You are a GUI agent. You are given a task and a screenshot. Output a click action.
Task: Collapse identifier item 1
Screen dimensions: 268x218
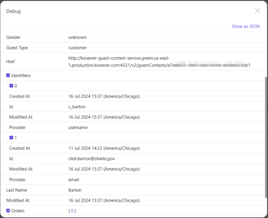point(11,138)
